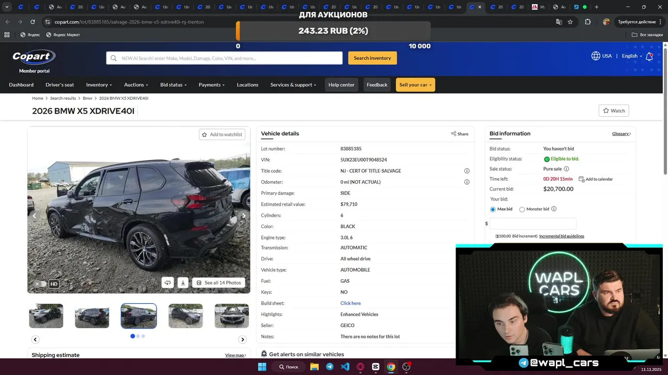Expand Auctions menu
Screen dimensions: 668x375
[x=136, y=85]
